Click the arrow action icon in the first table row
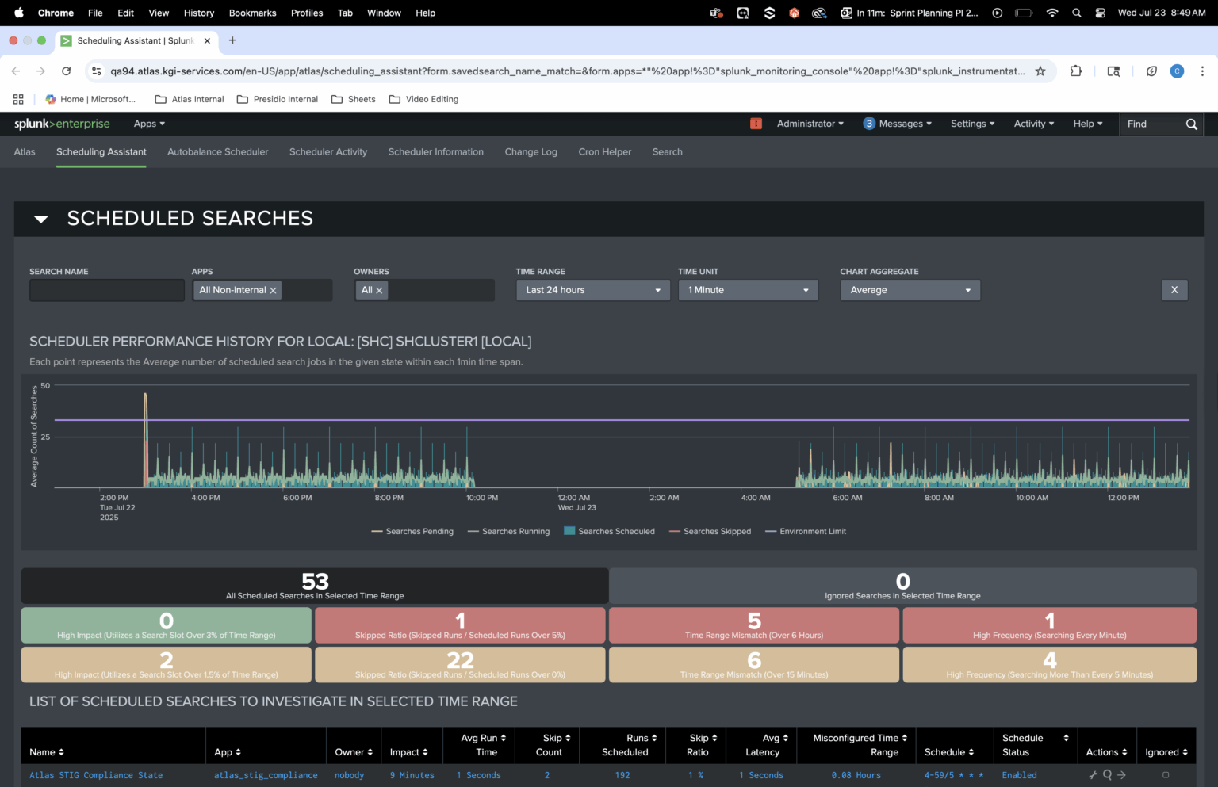 tap(1121, 775)
